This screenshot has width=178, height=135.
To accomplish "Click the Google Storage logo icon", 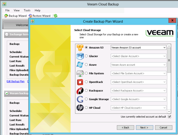I will click(80, 99).
